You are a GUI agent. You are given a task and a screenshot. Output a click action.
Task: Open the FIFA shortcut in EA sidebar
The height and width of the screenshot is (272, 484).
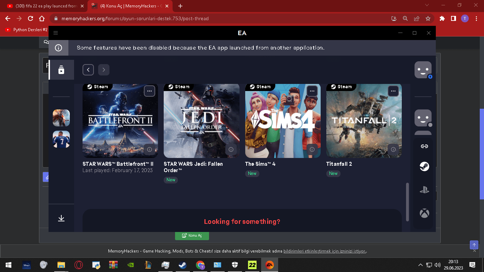click(61, 139)
